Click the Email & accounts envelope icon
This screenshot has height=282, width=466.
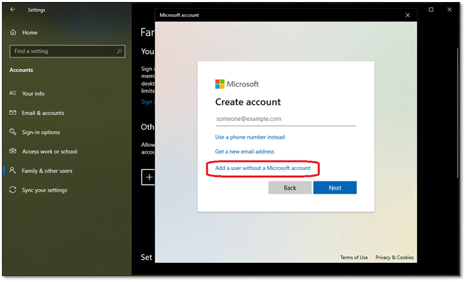pyautogui.click(x=13, y=113)
